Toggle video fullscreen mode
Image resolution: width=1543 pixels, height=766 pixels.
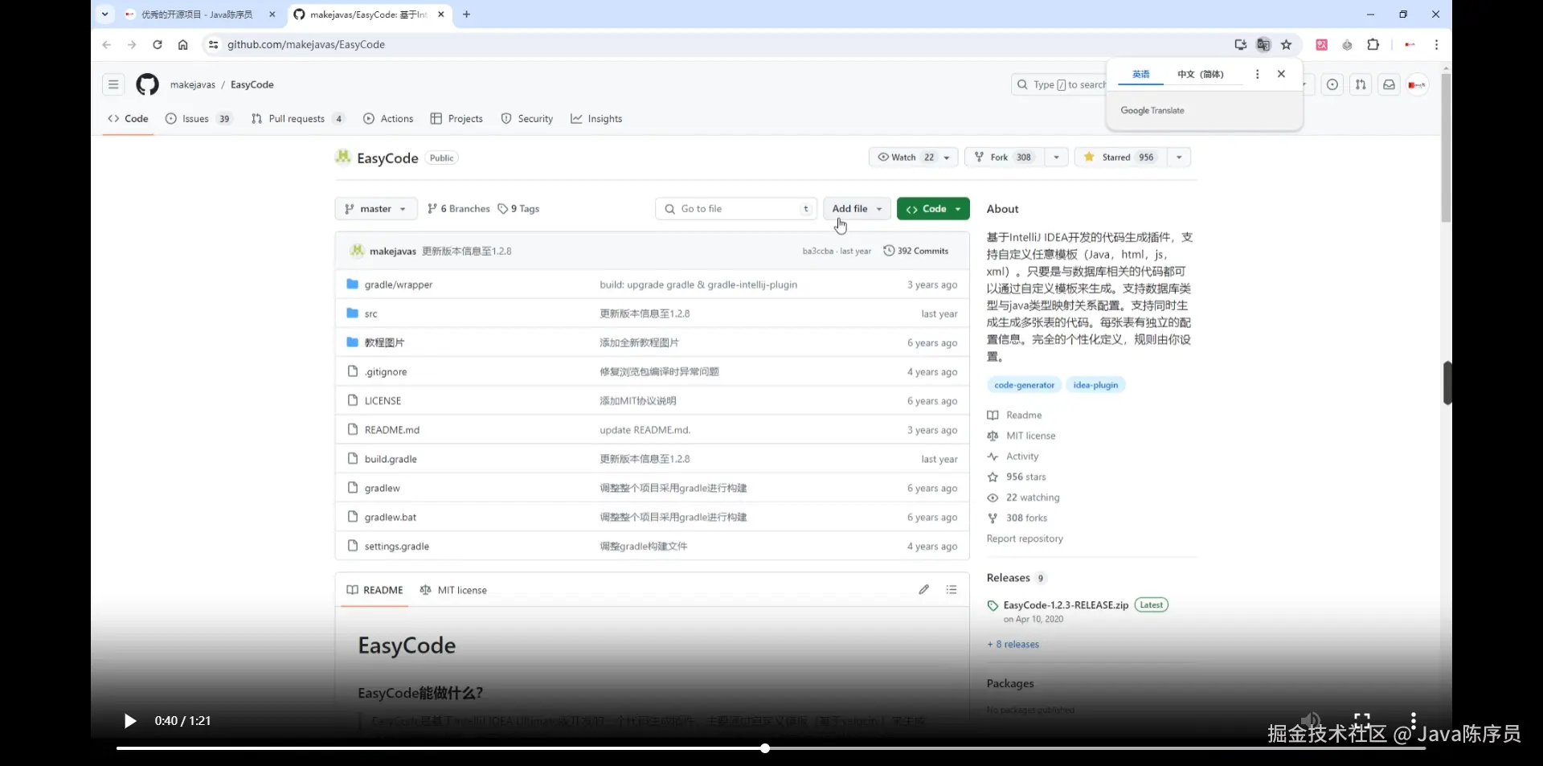click(1361, 720)
